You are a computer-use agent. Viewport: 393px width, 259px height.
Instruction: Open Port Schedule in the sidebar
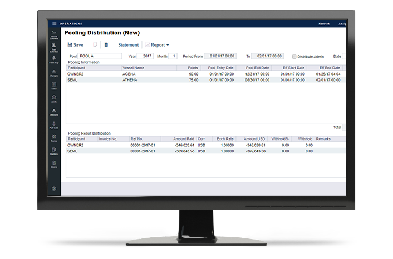pyautogui.click(x=54, y=48)
